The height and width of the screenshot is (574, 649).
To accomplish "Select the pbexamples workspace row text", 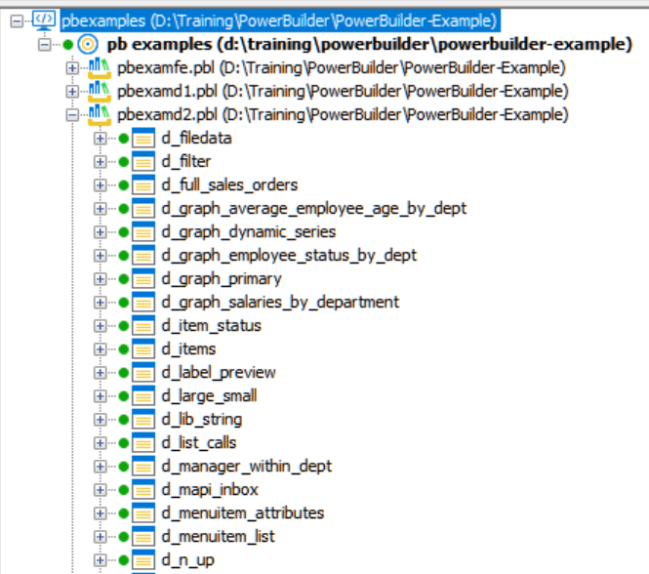I will tap(280, 20).
